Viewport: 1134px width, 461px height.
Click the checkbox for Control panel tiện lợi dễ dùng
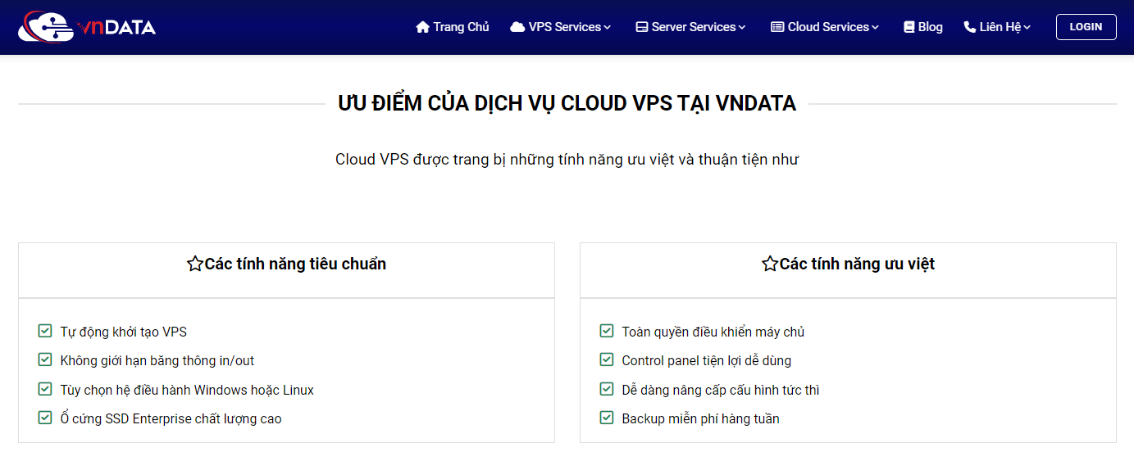[x=607, y=359]
